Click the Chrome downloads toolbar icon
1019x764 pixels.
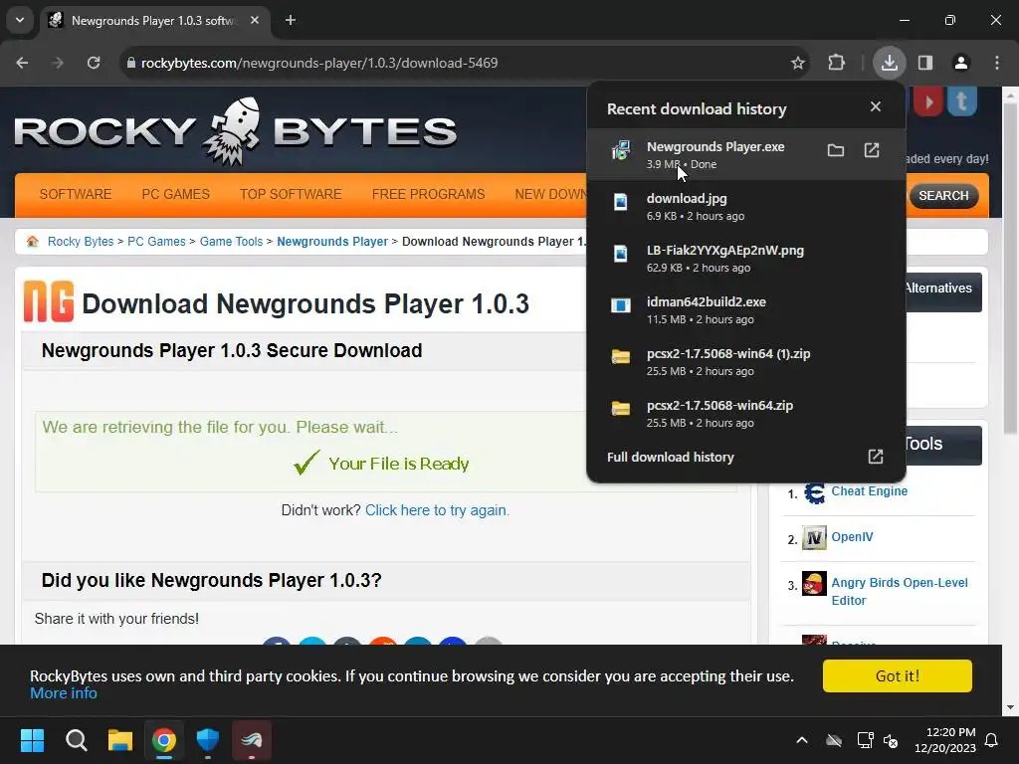click(x=889, y=63)
